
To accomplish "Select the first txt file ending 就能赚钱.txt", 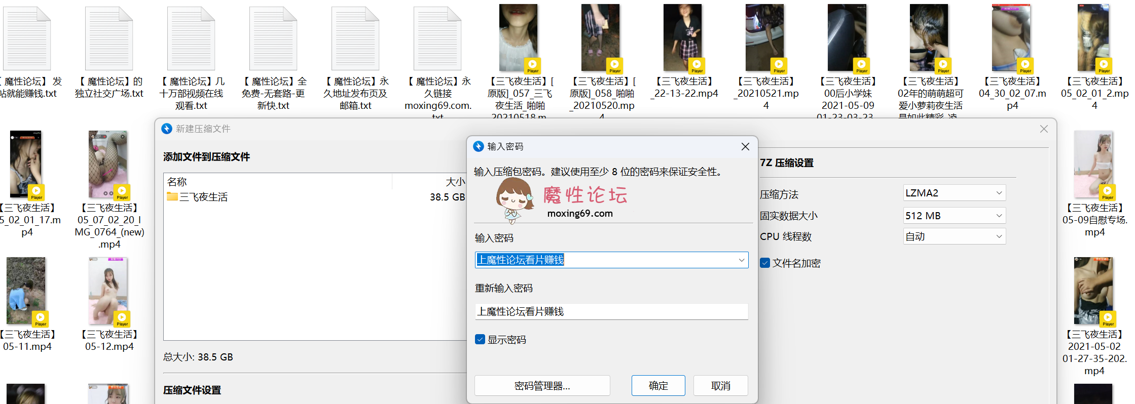I will pyautogui.click(x=27, y=39).
